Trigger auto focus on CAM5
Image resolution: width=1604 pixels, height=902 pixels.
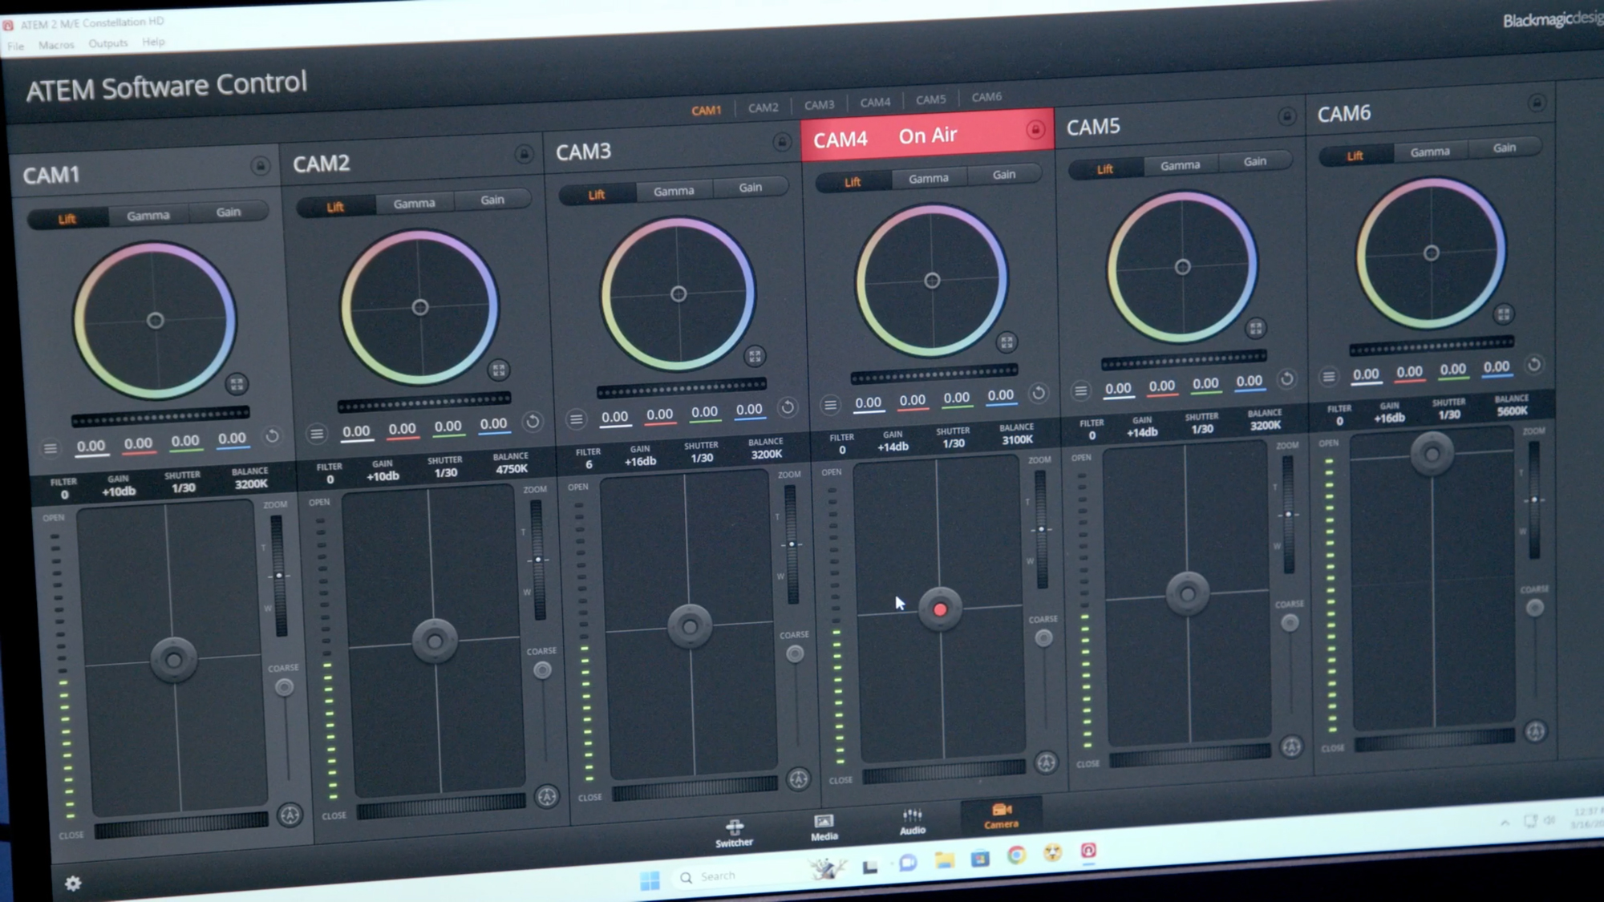click(x=1291, y=747)
